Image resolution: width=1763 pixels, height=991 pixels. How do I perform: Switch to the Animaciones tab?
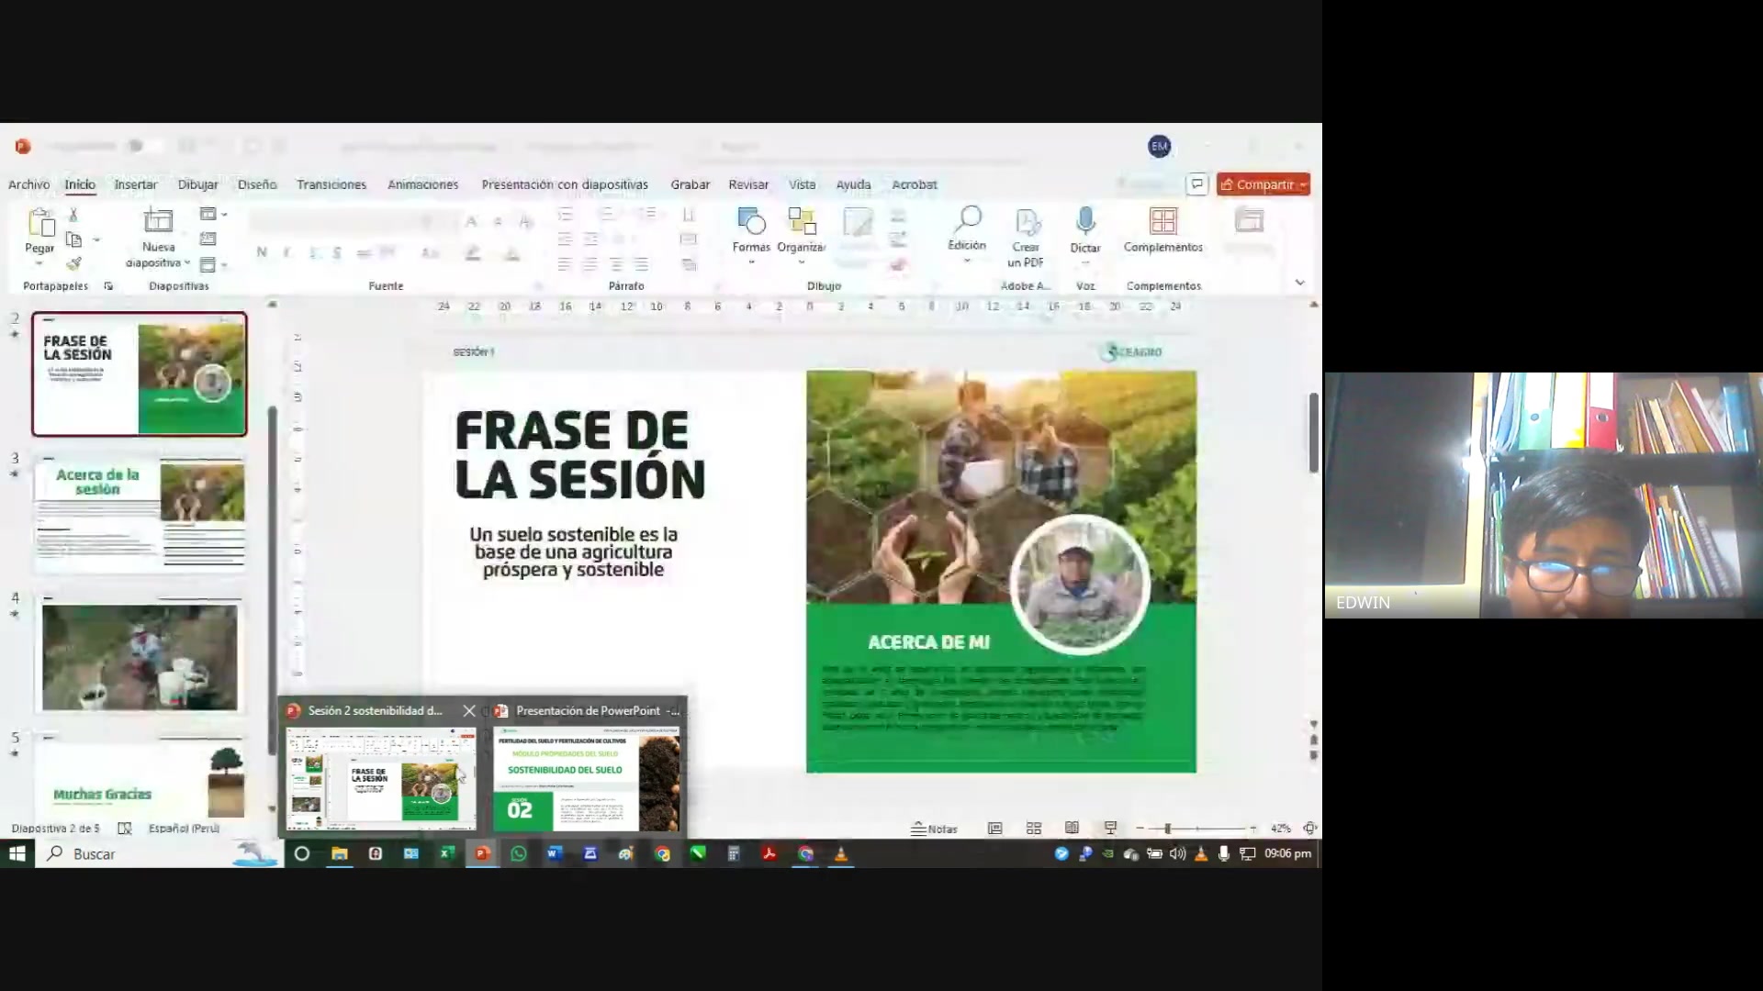click(x=422, y=184)
